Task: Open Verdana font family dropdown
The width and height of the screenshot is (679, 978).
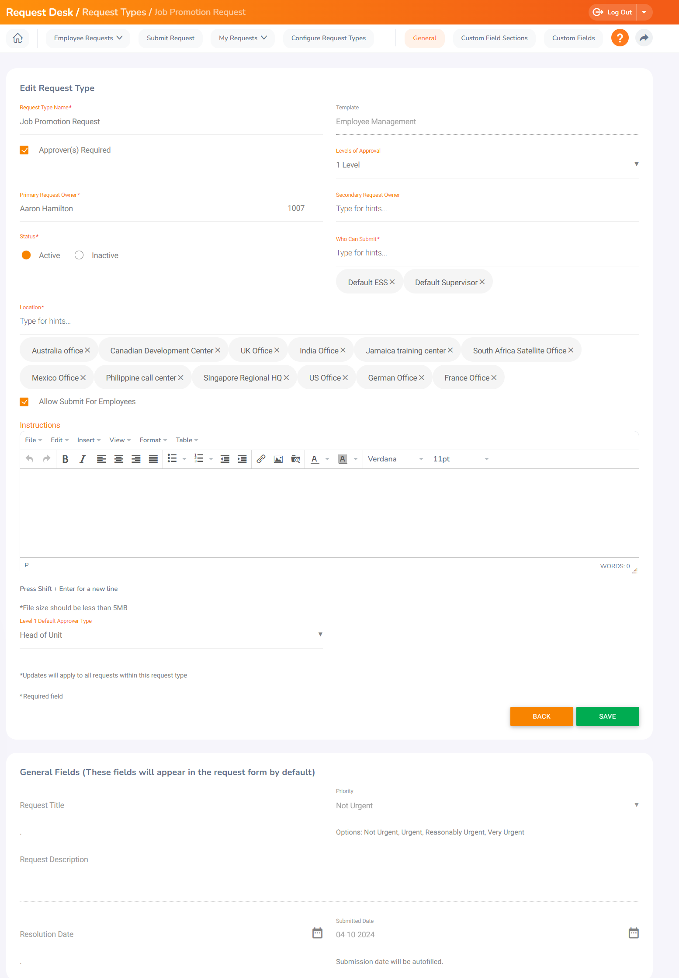Action: tap(395, 459)
